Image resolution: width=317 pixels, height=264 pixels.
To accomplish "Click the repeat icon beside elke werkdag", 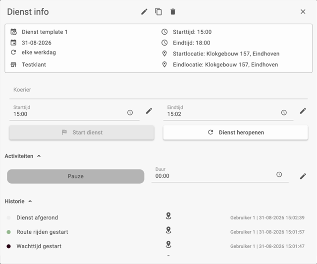I will 13,53.
